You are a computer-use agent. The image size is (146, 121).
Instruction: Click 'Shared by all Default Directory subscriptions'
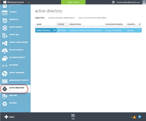click(x=86, y=30)
